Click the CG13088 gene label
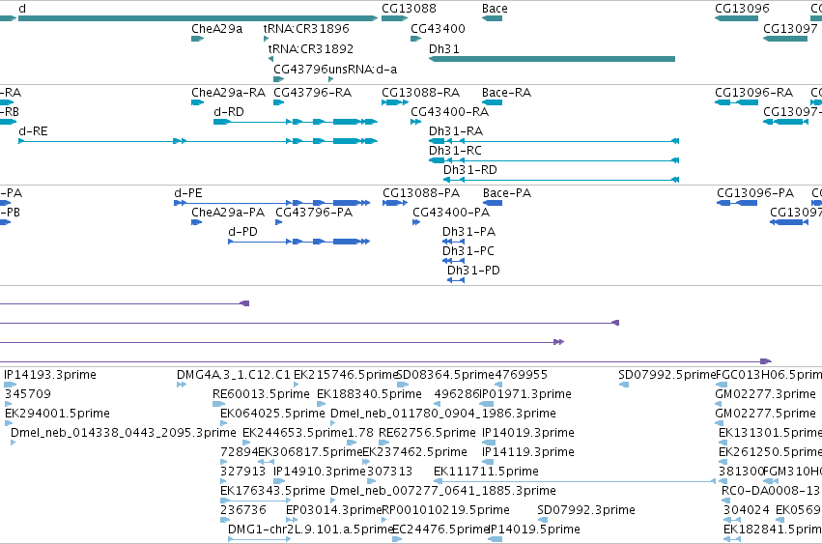822x544 pixels. 409,9
